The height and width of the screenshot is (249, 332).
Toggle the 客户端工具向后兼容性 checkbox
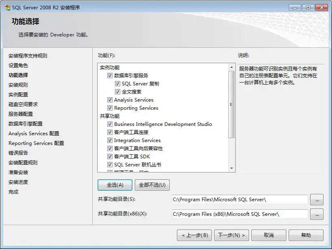[110, 149]
